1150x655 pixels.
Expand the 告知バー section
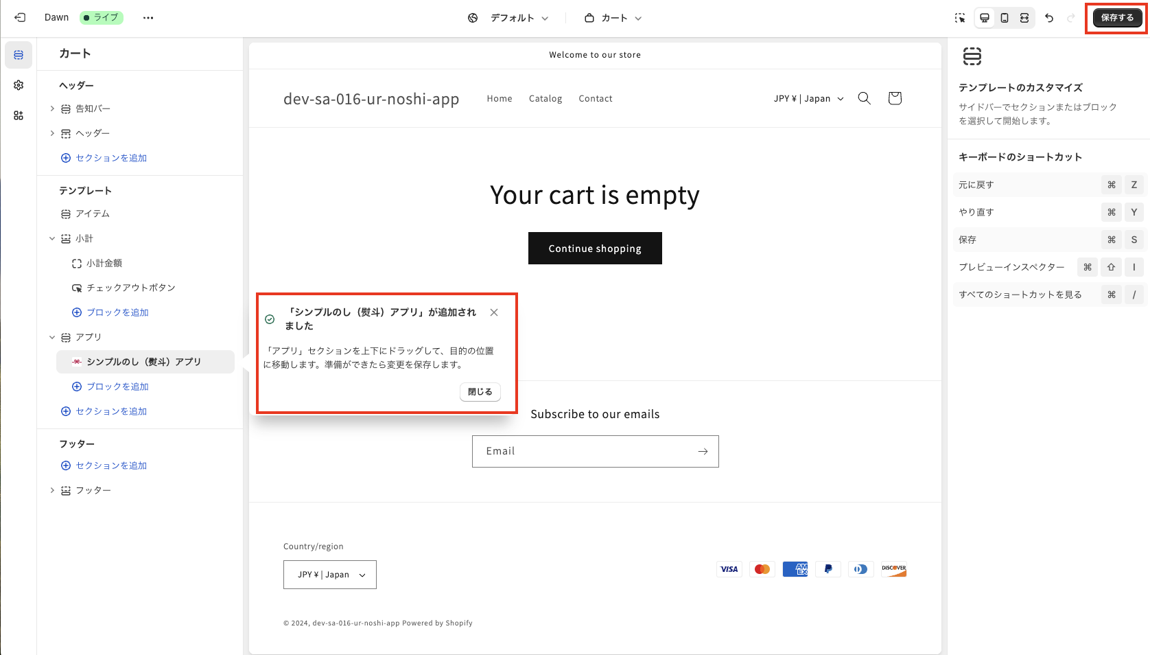click(52, 108)
